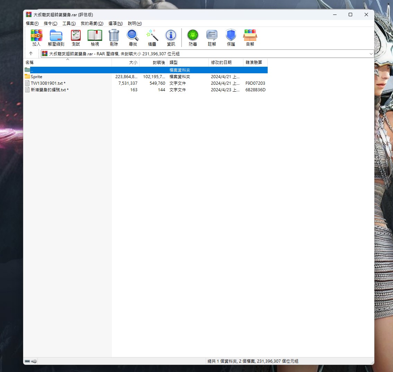The width and height of the screenshot is (393, 372).
Task: Click the 解壓縮到 (Extract To) icon
Action: point(56,37)
